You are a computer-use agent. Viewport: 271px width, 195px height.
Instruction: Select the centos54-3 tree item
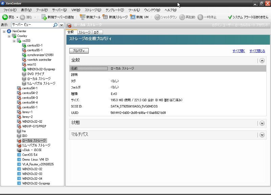[x=30, y=98]
